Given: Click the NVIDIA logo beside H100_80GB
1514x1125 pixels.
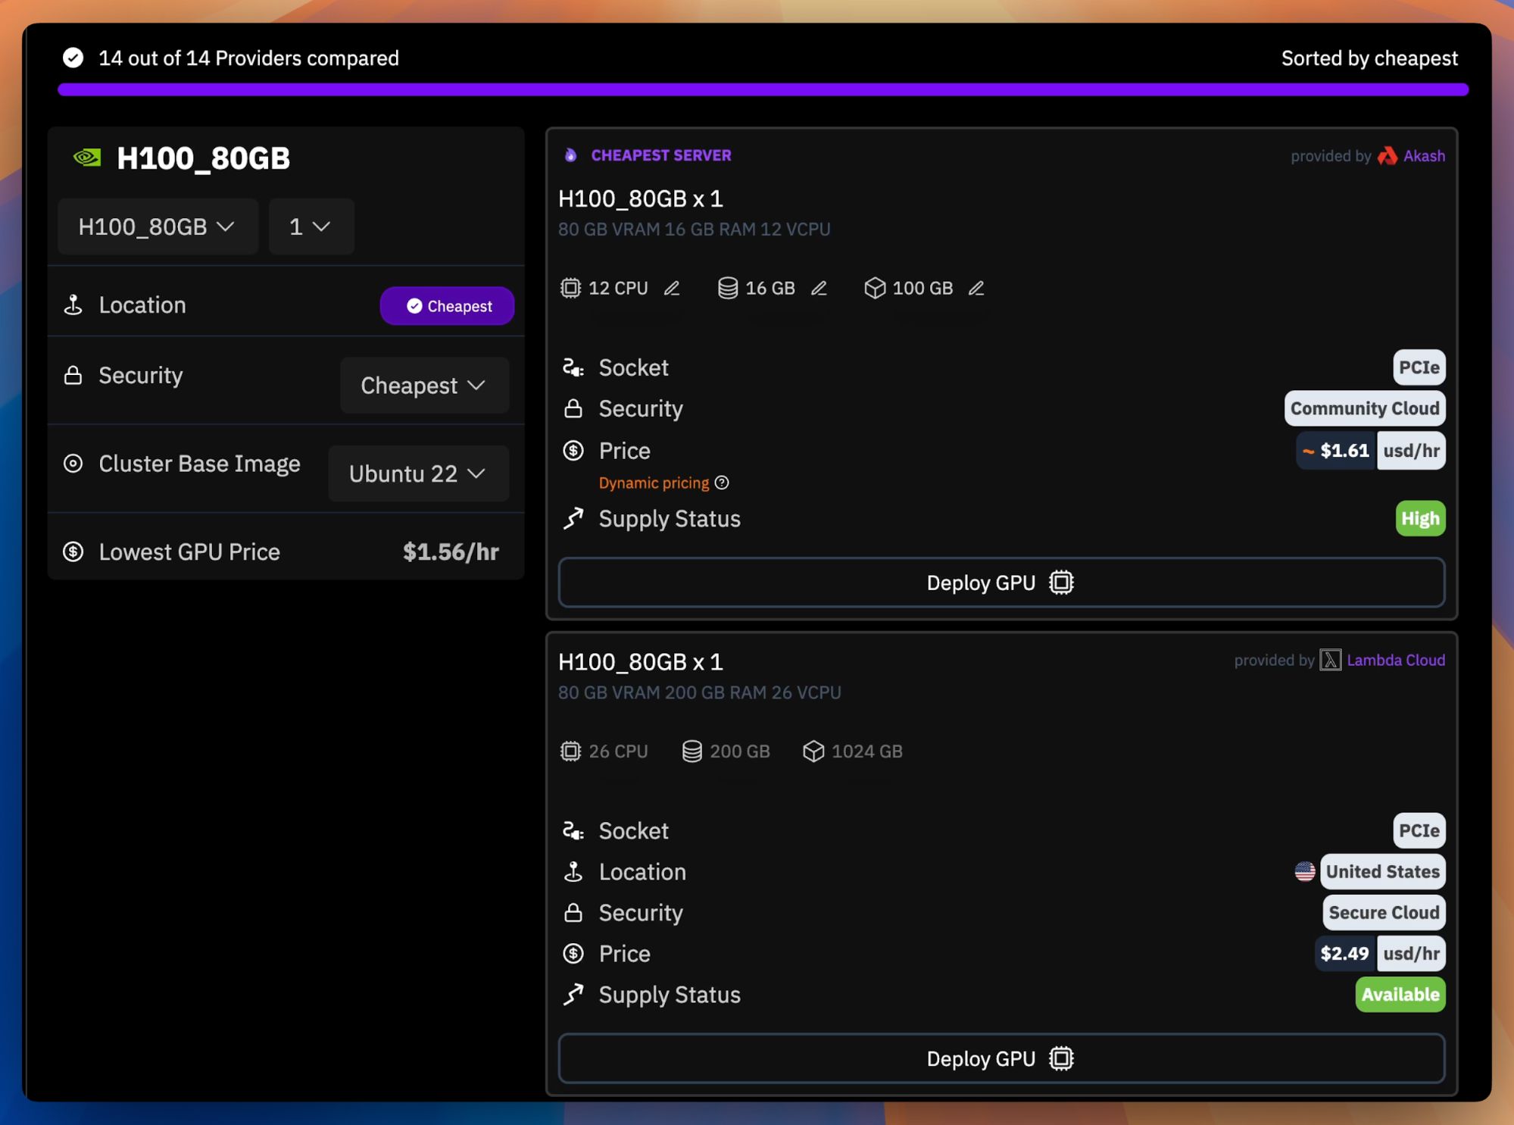Looking at the screenshot, I should (87, 158).
